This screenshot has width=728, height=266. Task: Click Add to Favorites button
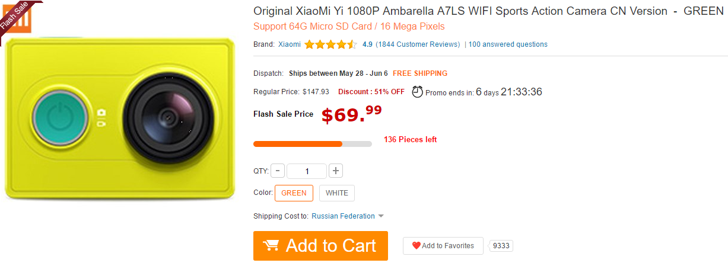[x=443, y=246]
